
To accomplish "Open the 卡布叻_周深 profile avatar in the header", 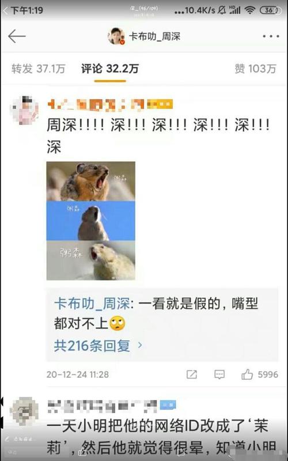I will 116,36.
